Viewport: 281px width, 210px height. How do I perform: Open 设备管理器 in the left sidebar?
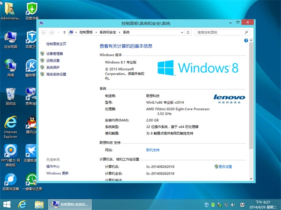tap(54, 53)
